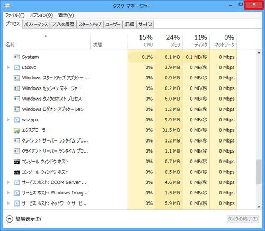Click the サービス ホスト: ネットワーク サービ... gear icon
The image size is (265, 231).
[16, 203]
